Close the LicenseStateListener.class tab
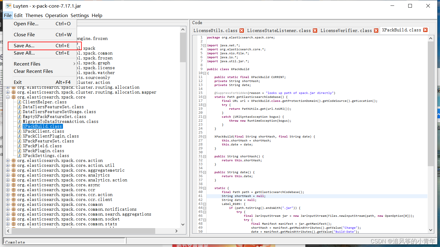 (315, 30)
